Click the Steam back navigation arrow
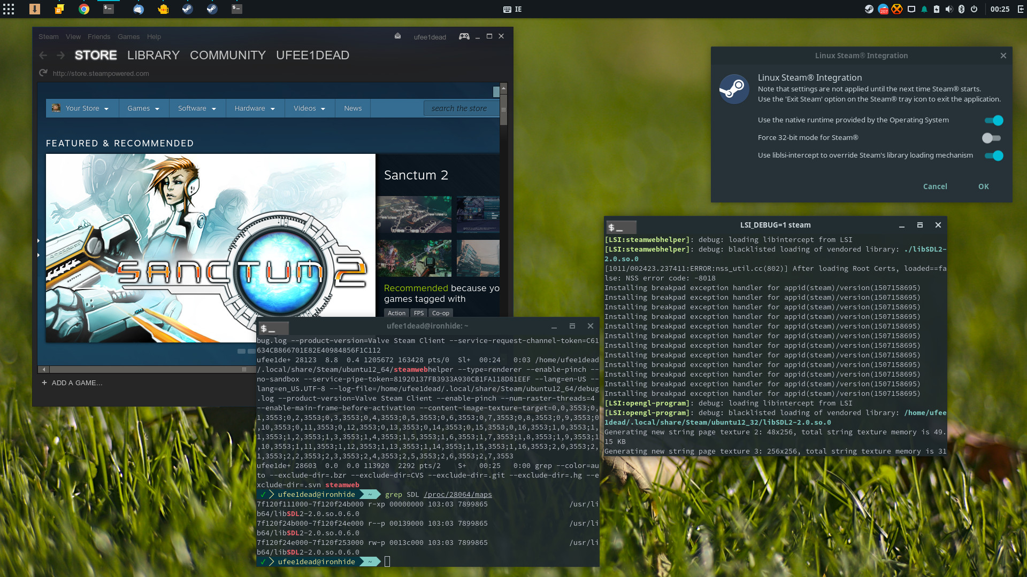This screenshot has width=1027, height=577. click(x=43, y=56)
